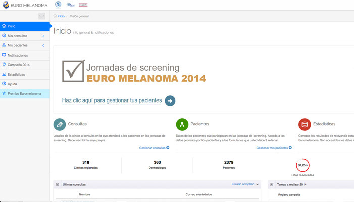Click the large checkmark box banner graphic
The width and height of the screenshot is (354, 202).
(74, 71)
